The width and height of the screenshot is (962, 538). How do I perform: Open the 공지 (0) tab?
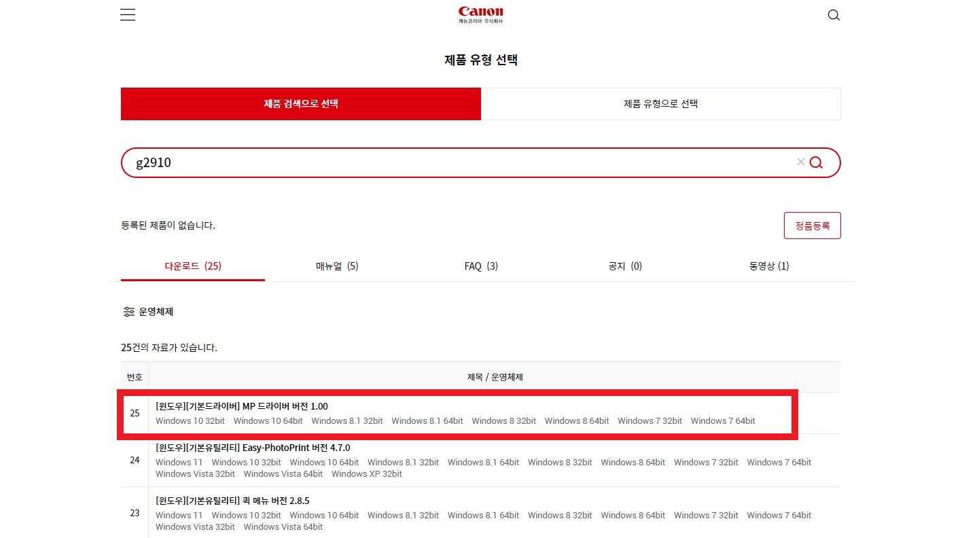[625, 266]
